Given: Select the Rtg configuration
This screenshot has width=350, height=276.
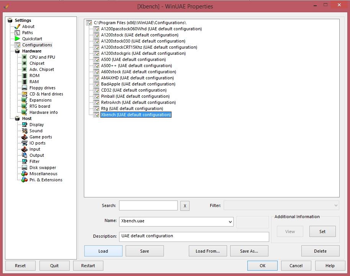Looking at the screenshot, I should tap(132, 108).
